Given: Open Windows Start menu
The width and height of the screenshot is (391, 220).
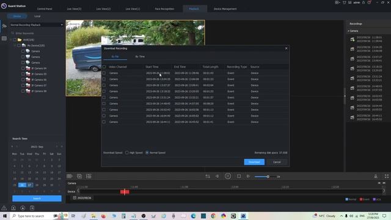Looking at the screenshot, I should (4, 216).
